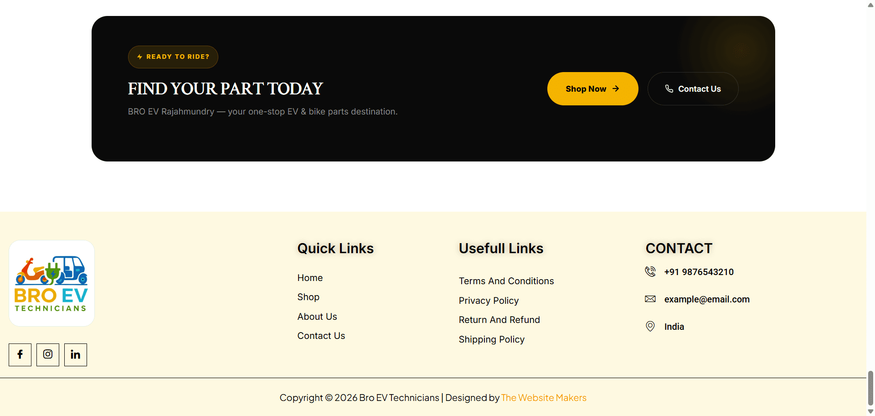Click the location pin icon near India
This screenshot has width=875, height=416.
click(650, 327)
